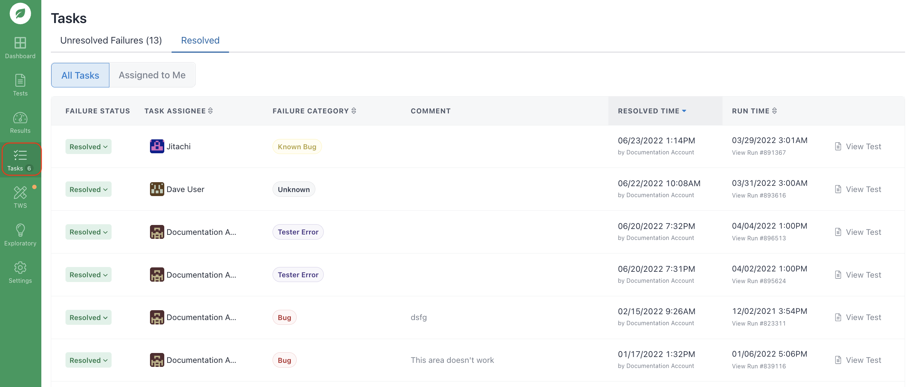Image resolution: width=908 pixels, height=387 pixels.
Task: Open View Run #891367 link
Action: coord(759,153)
